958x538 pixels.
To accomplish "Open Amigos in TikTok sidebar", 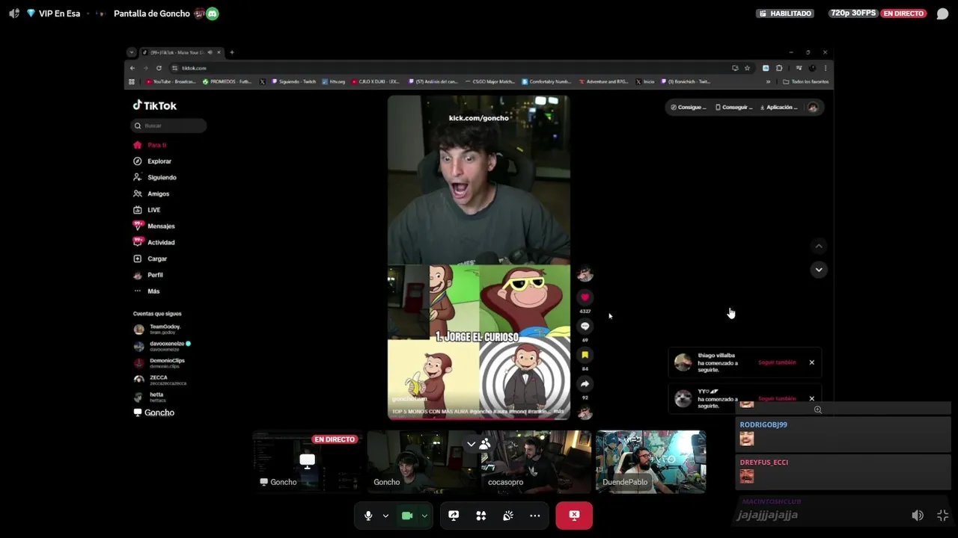I will pyautogui.click(x=158, y=194).
